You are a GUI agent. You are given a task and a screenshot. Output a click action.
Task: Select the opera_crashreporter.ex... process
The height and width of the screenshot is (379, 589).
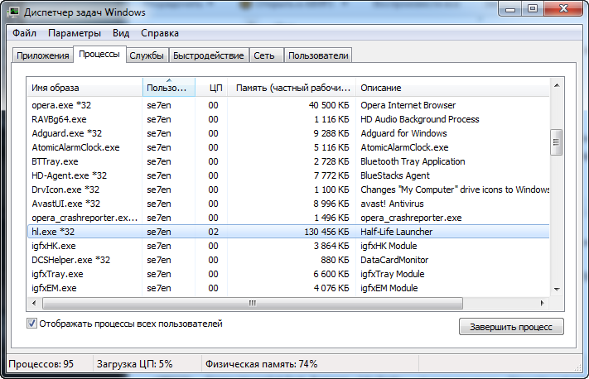288,218
